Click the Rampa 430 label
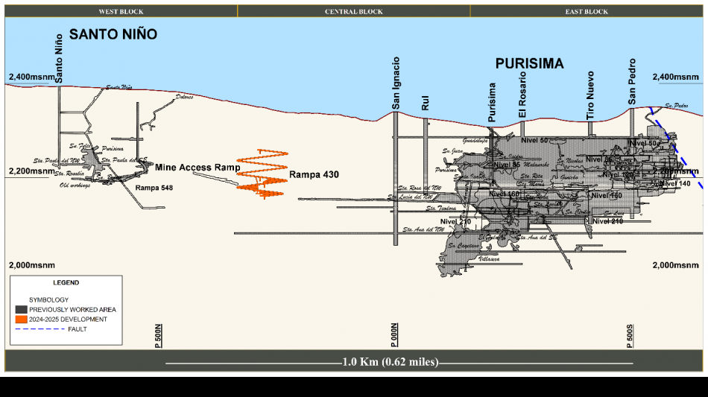This screenshot has width=708, height=397. tap(314, 175)
